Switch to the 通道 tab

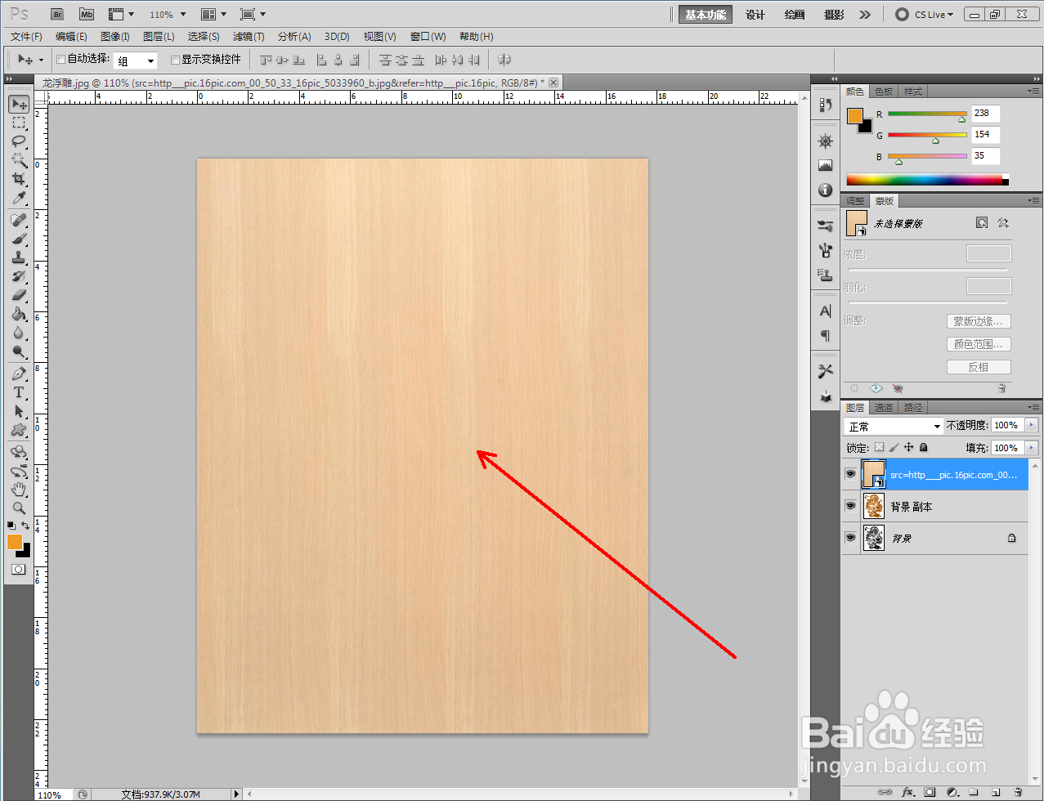pos(884,407)
